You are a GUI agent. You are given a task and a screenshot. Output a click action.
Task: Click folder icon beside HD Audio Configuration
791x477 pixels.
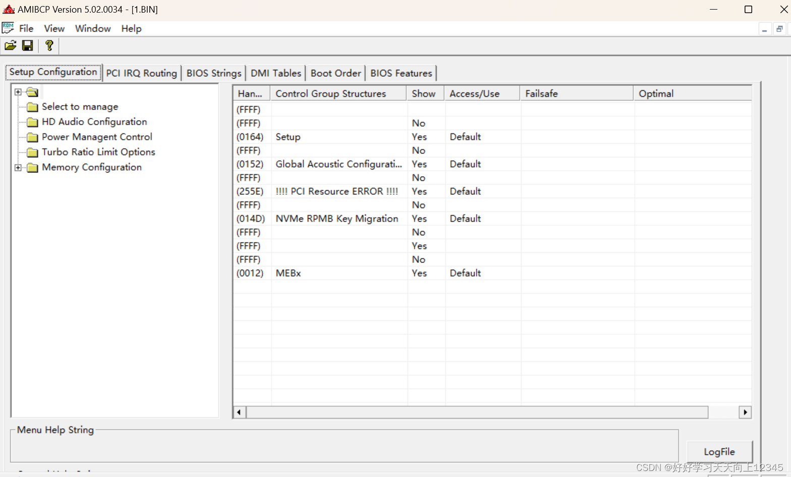coord(33,122)
